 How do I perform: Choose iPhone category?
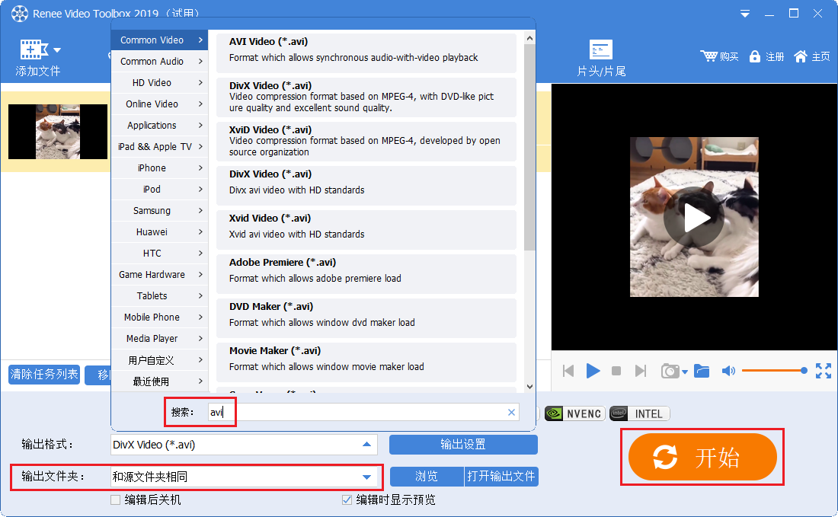(x=159, y=168)
